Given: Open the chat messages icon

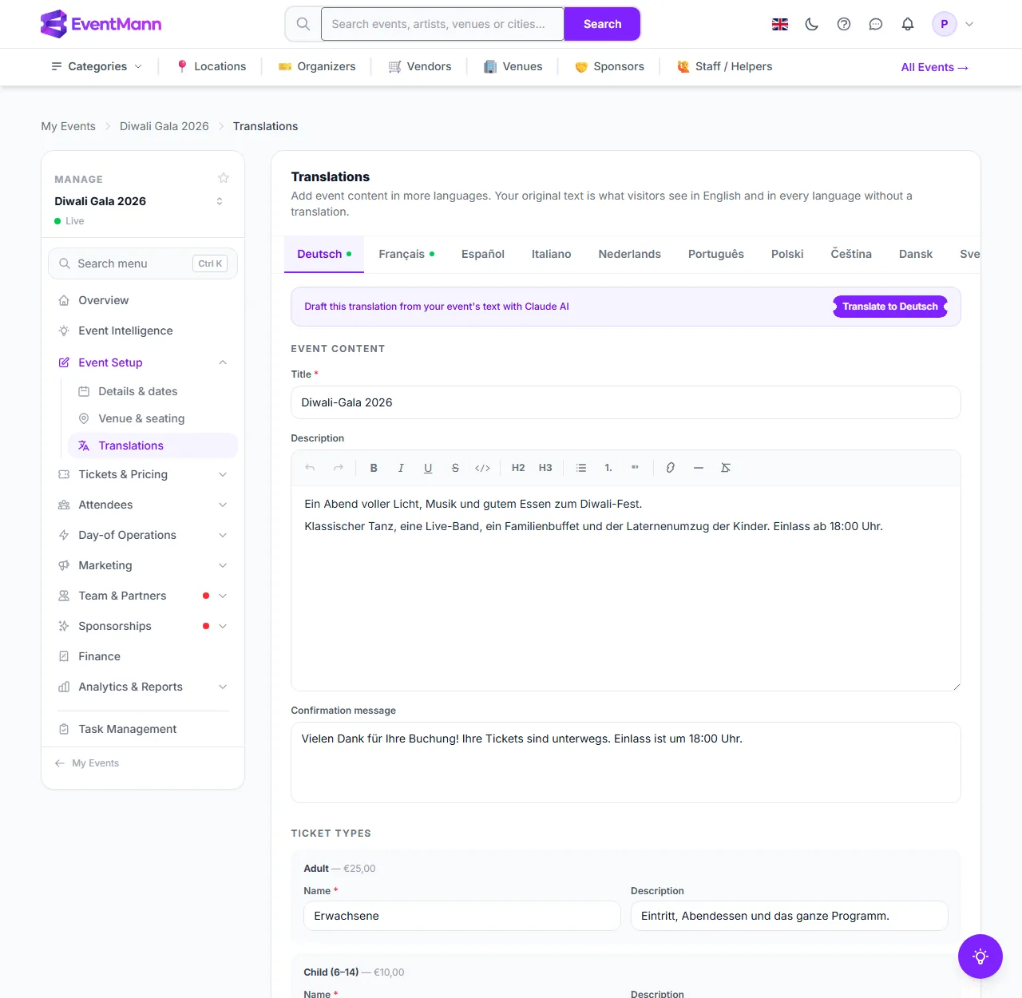Looking at the screenshot, I should pos(876,24).
